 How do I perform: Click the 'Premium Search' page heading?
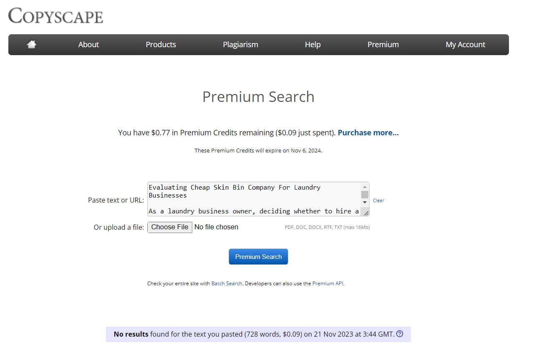(x=258, y=96)
